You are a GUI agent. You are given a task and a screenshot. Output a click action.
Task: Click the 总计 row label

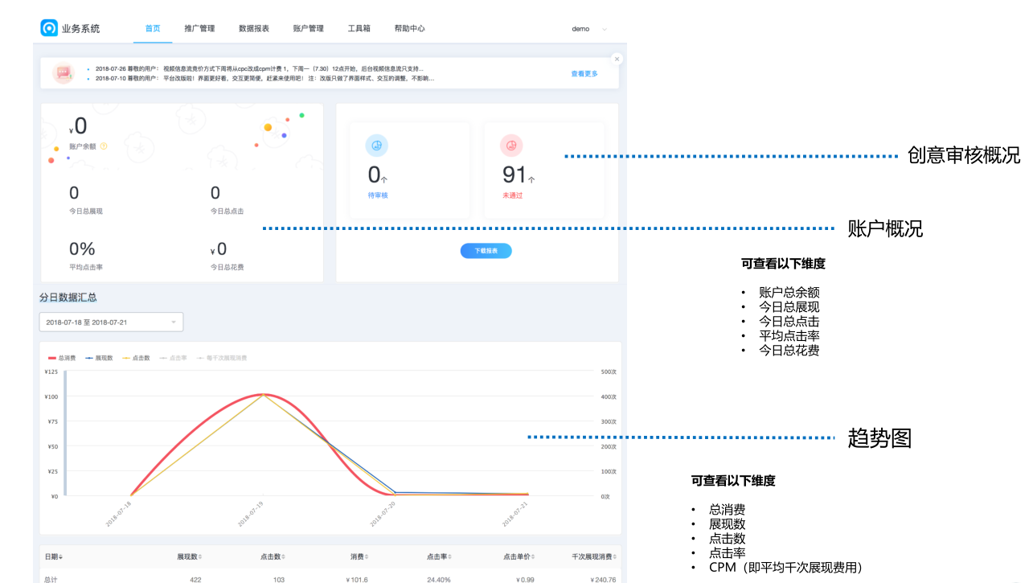[51, 579]
